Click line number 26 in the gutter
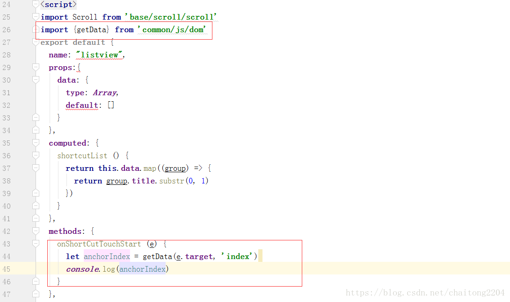 pos(6,29)
